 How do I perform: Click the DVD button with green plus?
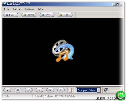pos(29,15)
